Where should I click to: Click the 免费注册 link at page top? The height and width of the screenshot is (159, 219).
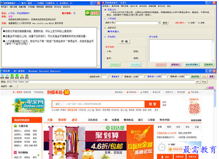click(x=27, y=92)
